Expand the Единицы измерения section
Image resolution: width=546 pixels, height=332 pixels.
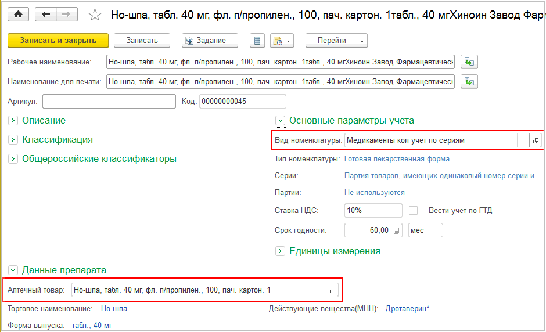coord(281,251)
